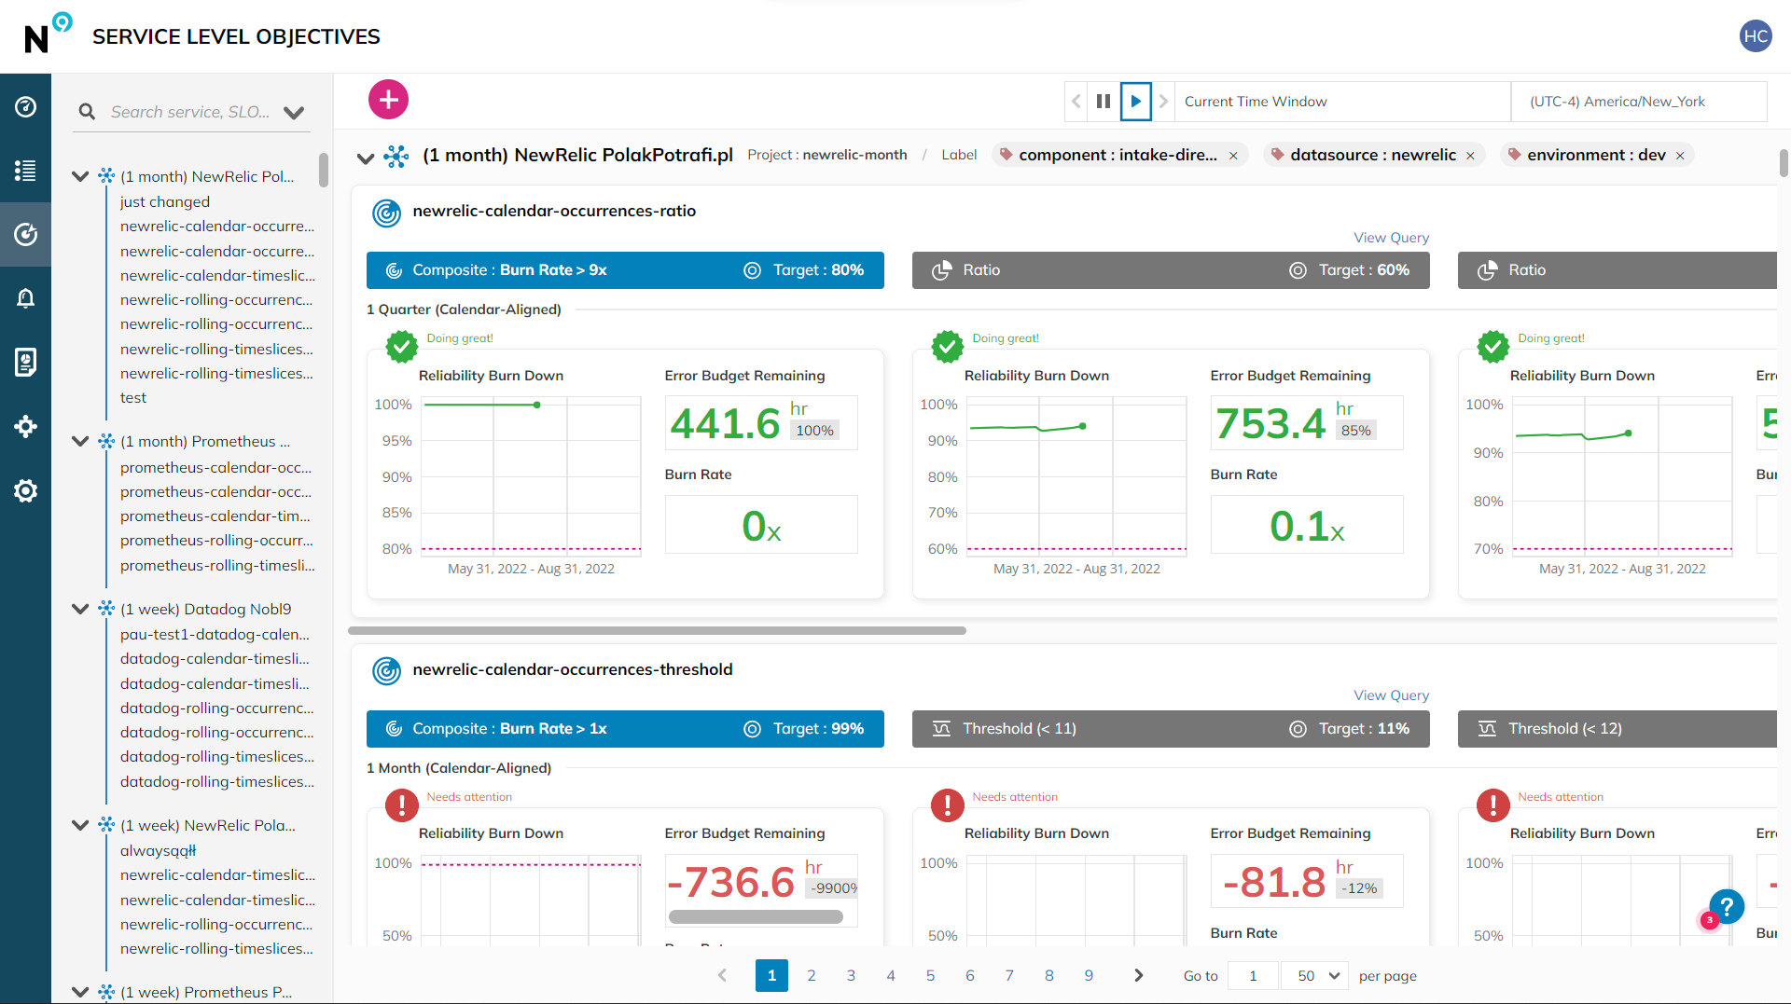Click View Query for occurrences-ratio SLO

click(1391, 238)
